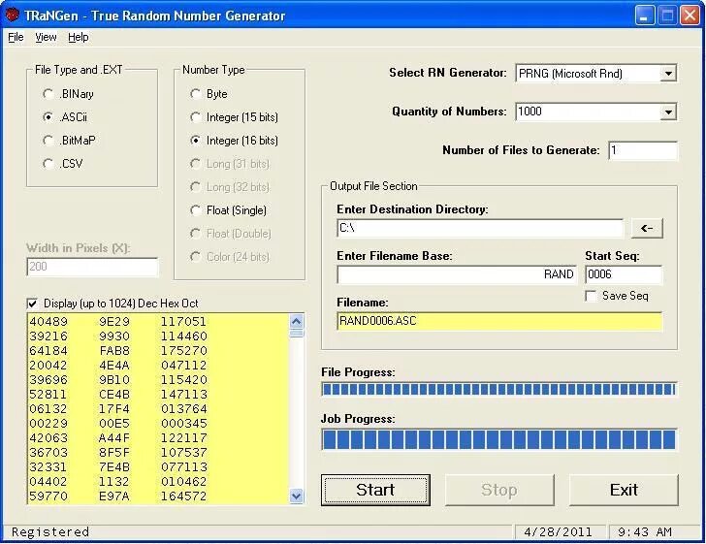This screenshot has height=544, width=706.
Task: Open the Help menu
Action: [79, 37]
